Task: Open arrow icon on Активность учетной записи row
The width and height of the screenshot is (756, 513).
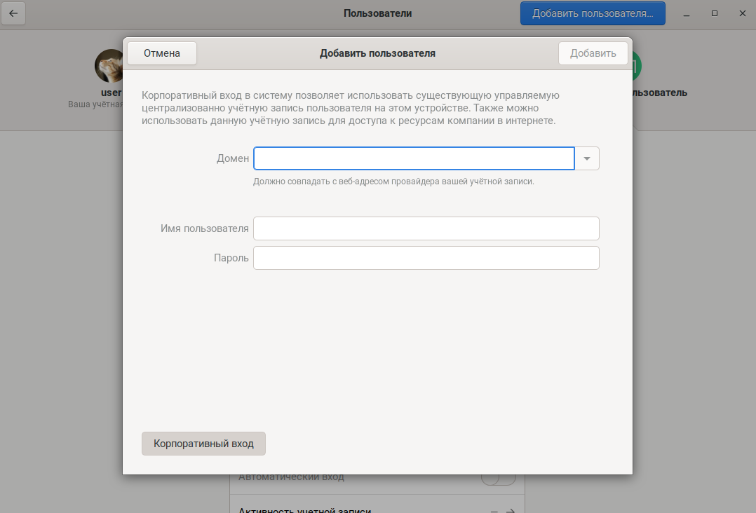Action: pos(511,510)
